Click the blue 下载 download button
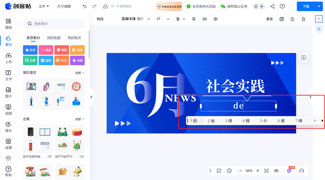325x180 pixels. pos(306,6)
